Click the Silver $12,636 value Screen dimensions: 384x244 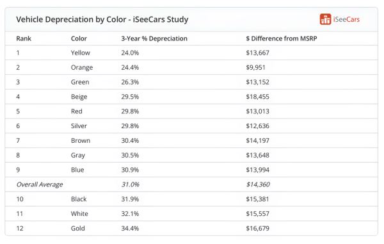tap(258, 126)
